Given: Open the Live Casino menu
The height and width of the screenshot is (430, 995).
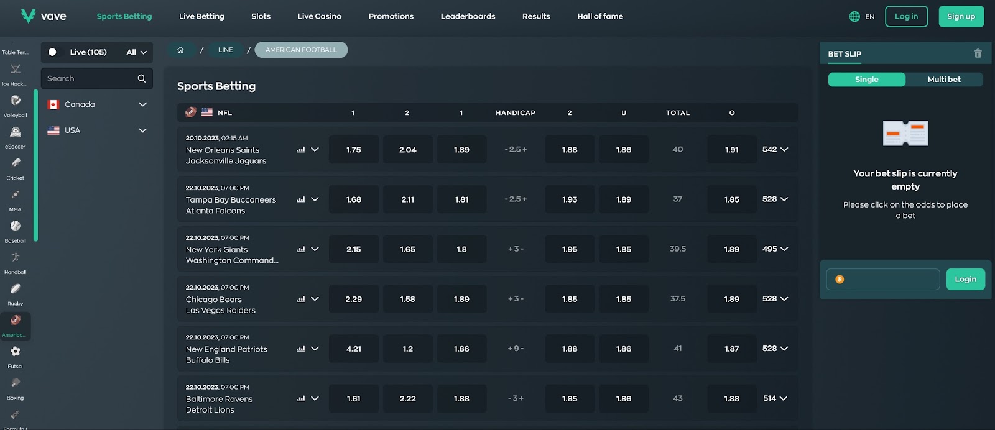Looking at the screenshot, I should click(x=319, y=16).
